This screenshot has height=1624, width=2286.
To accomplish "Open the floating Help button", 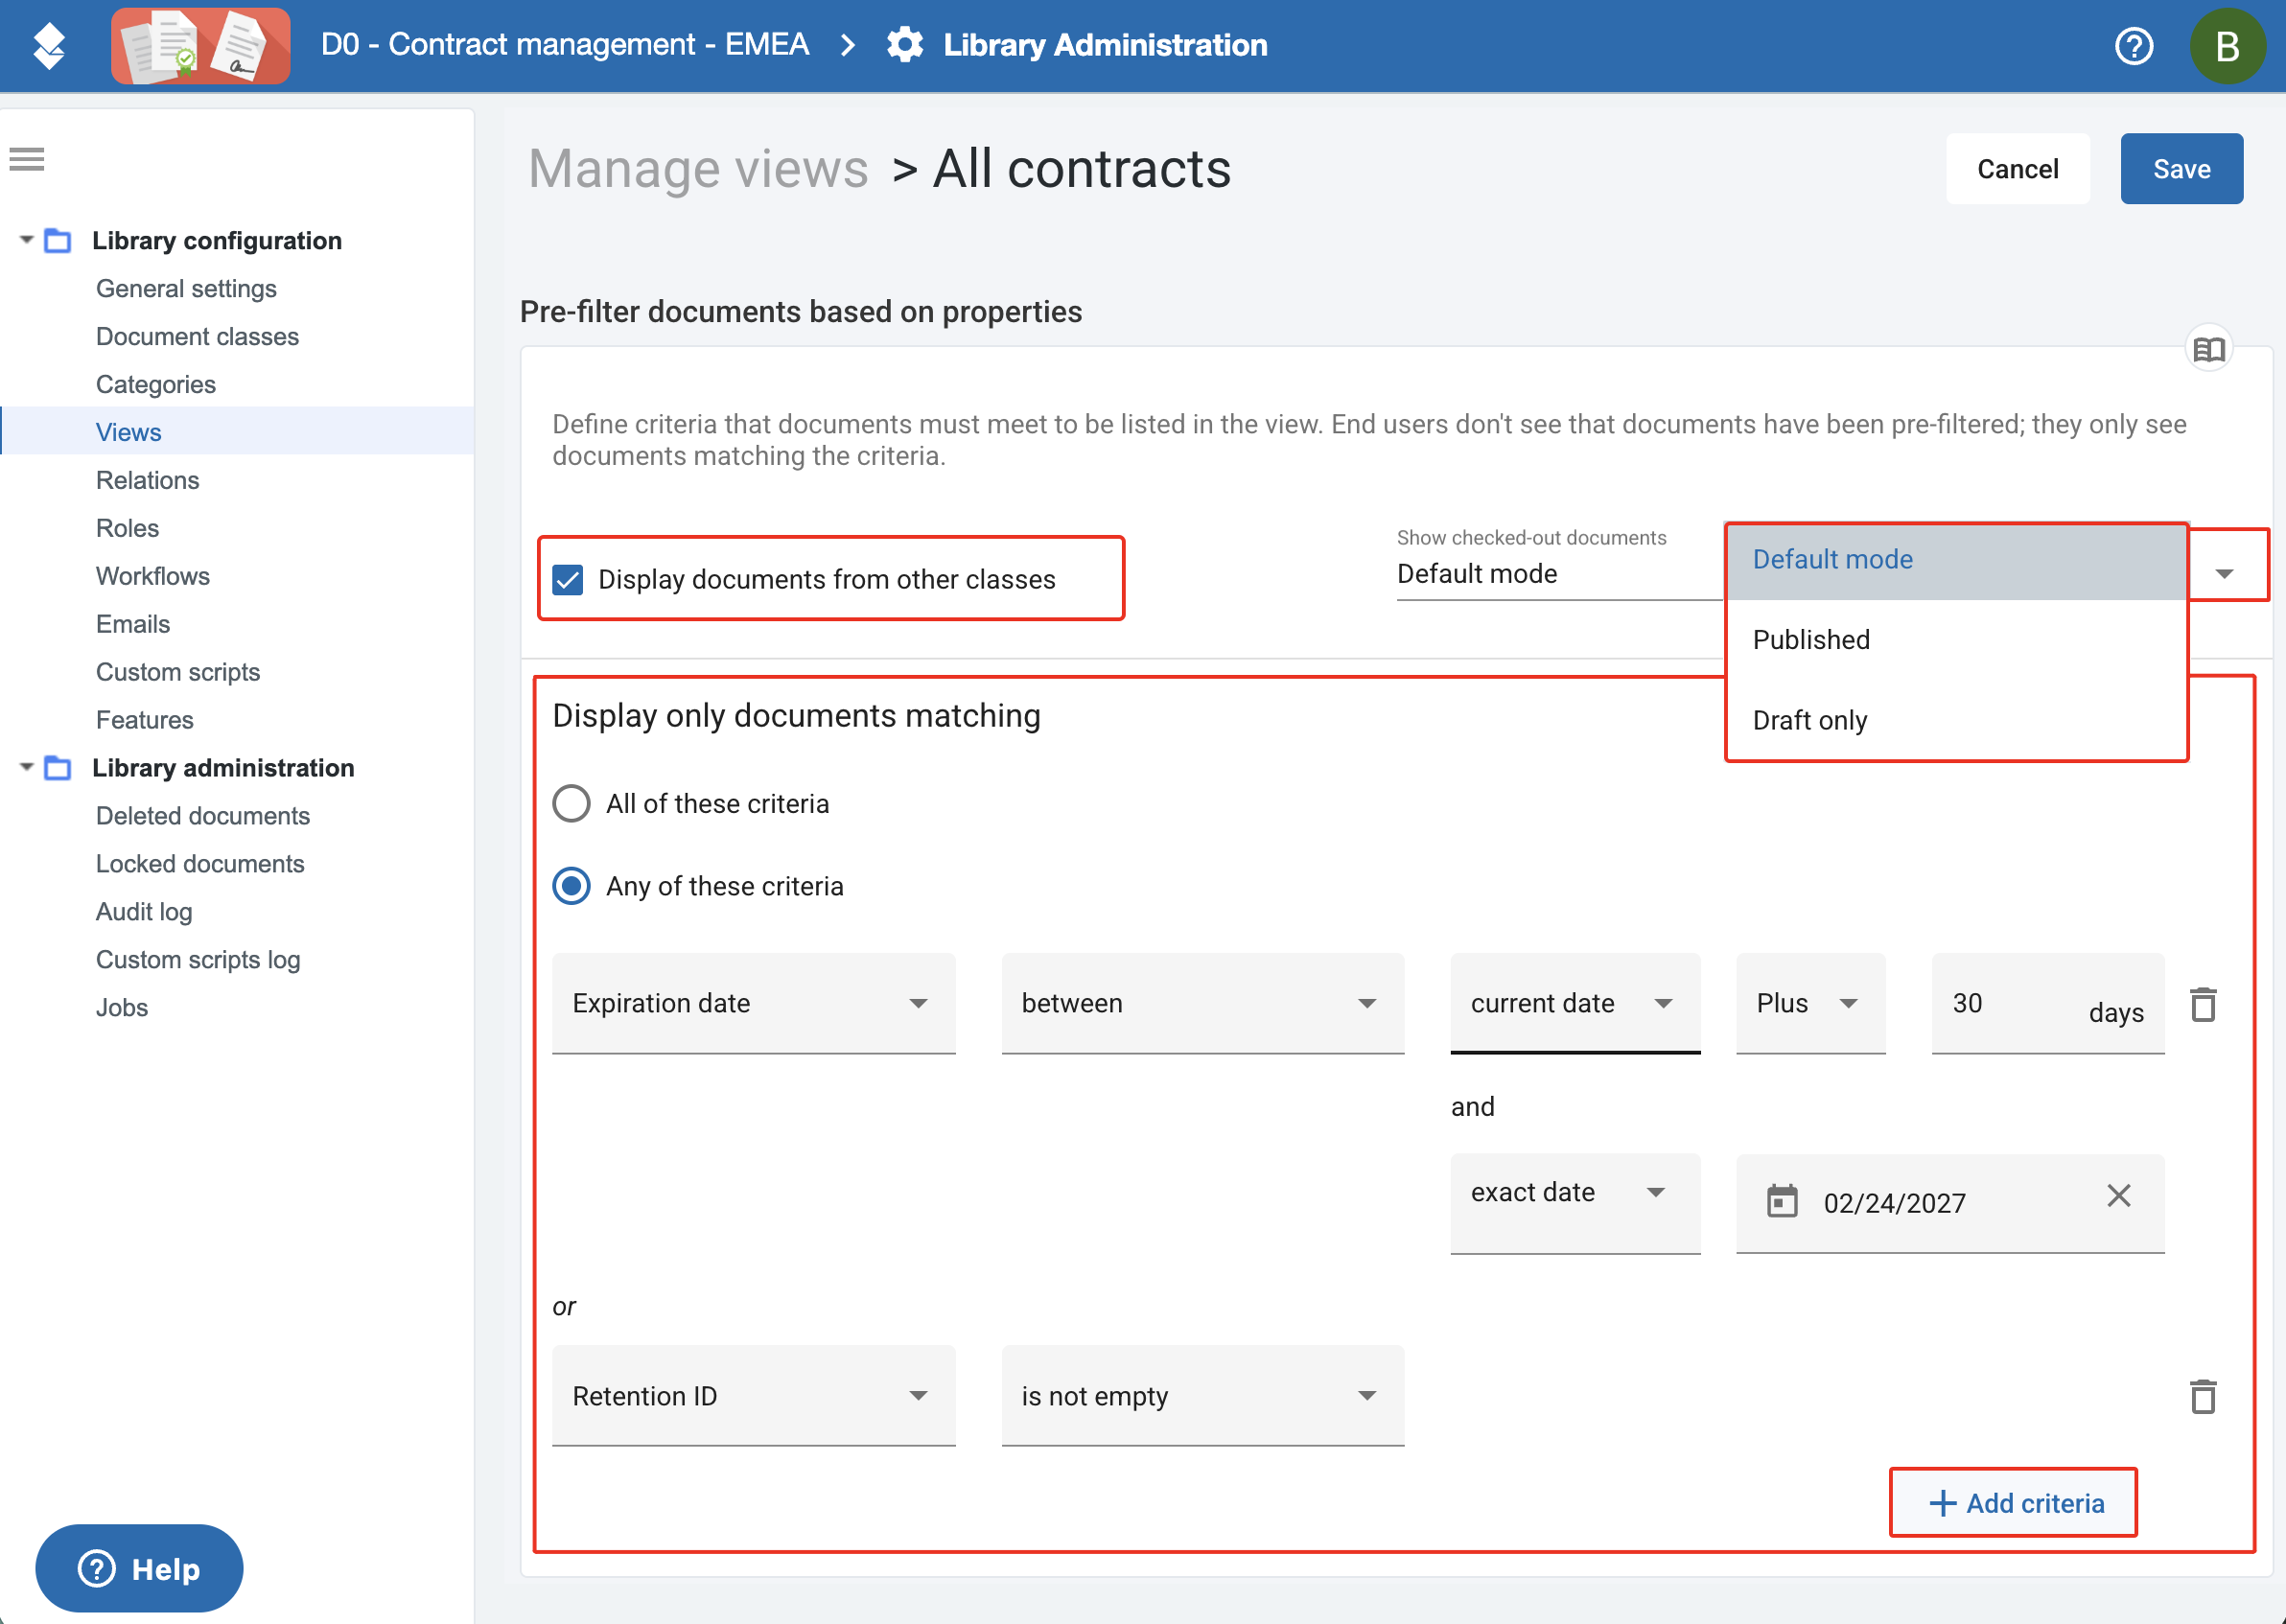I will click(x=139, y=1568).
